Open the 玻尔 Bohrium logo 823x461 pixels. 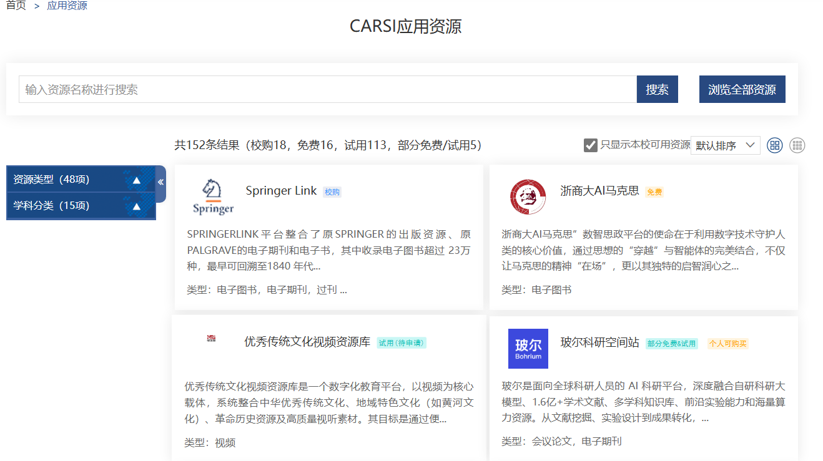pos(528,348)
